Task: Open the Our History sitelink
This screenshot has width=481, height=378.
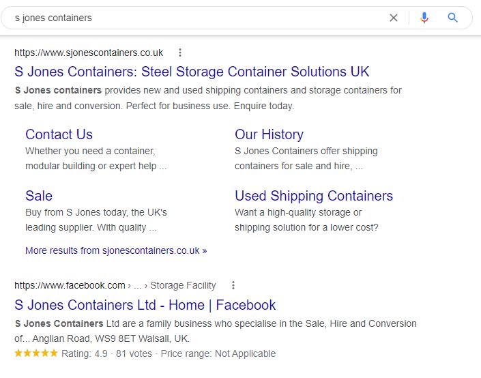Action: tap(269, 134)
